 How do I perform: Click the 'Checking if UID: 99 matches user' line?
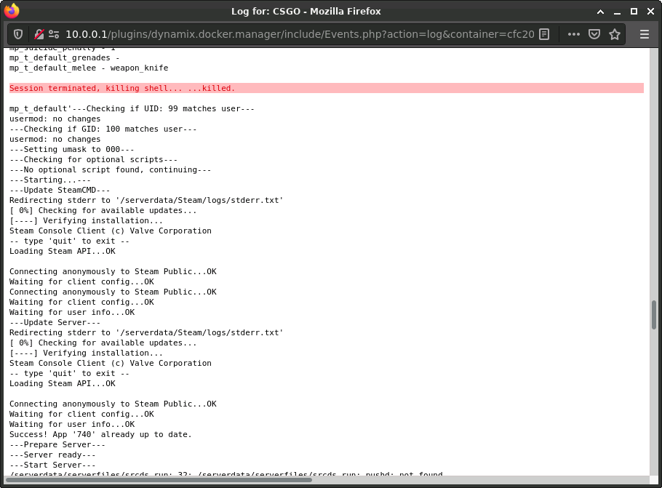pyautogui.click(x=132, y=108)
